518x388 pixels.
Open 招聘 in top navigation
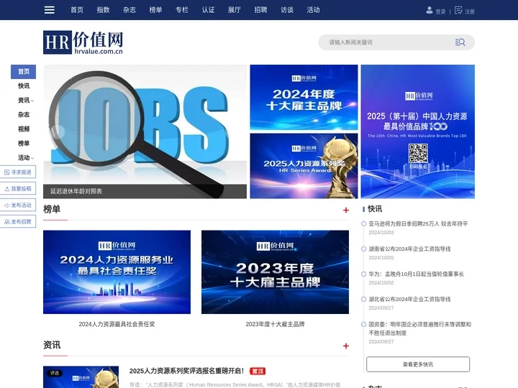[260, 10]
